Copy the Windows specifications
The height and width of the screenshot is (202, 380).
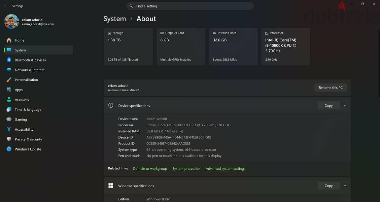pos(329,186)
